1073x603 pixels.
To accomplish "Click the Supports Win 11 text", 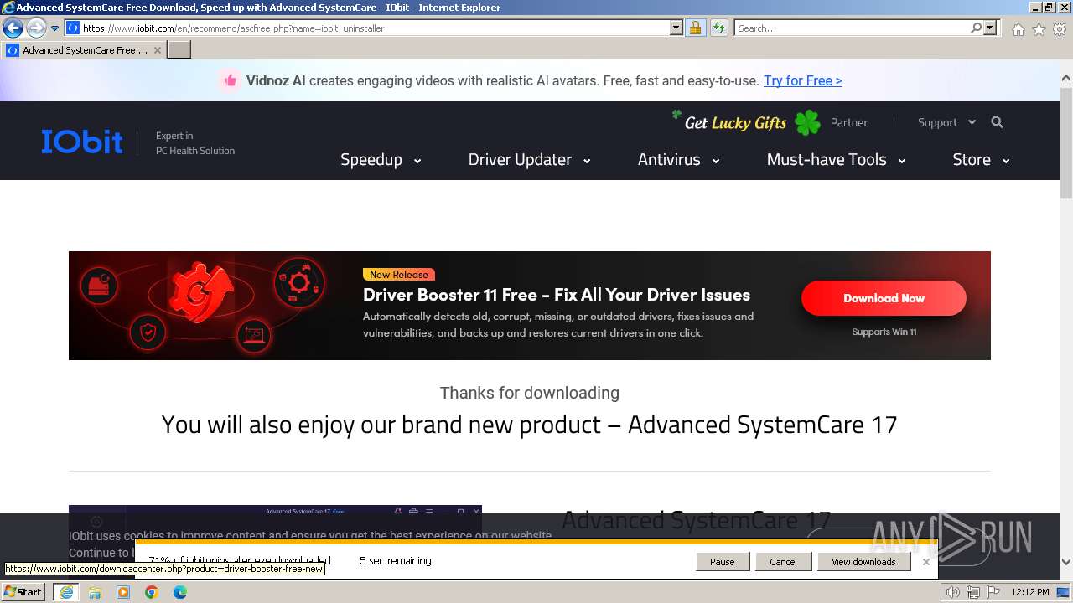I will point(884,332).
